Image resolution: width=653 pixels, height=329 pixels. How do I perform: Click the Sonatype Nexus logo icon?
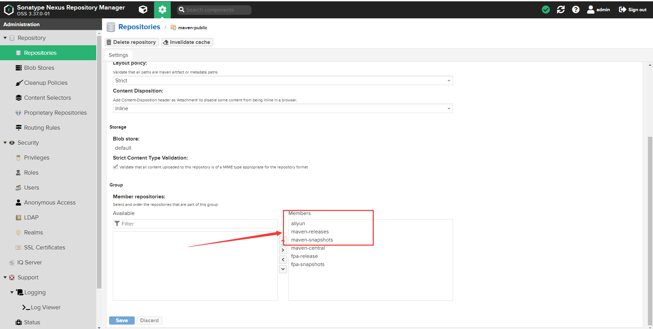click(9, 10)
